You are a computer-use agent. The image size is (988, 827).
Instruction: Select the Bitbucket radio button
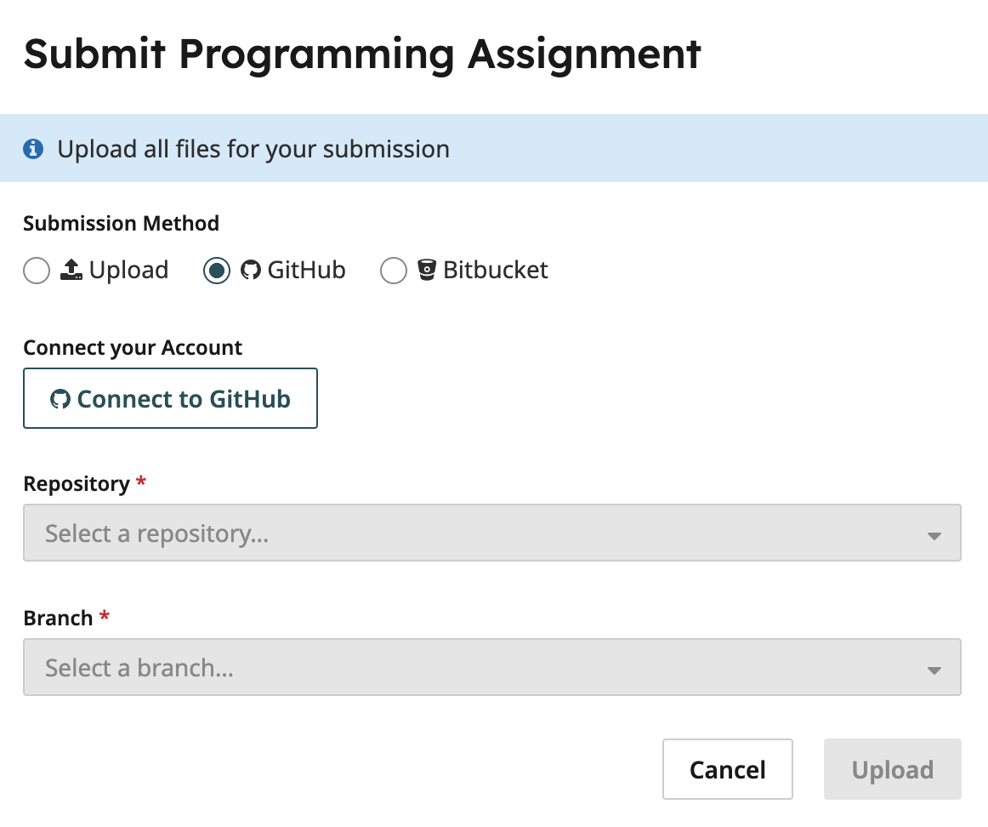[x=394, y=271]
